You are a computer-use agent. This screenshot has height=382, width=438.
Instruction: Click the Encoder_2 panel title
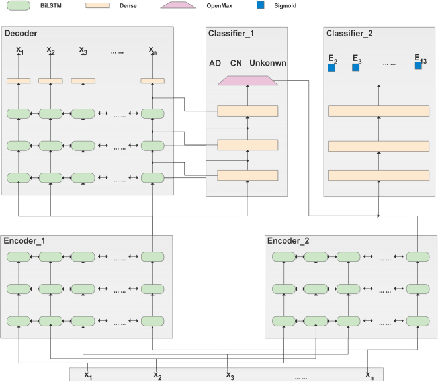(x=288, y=241)
